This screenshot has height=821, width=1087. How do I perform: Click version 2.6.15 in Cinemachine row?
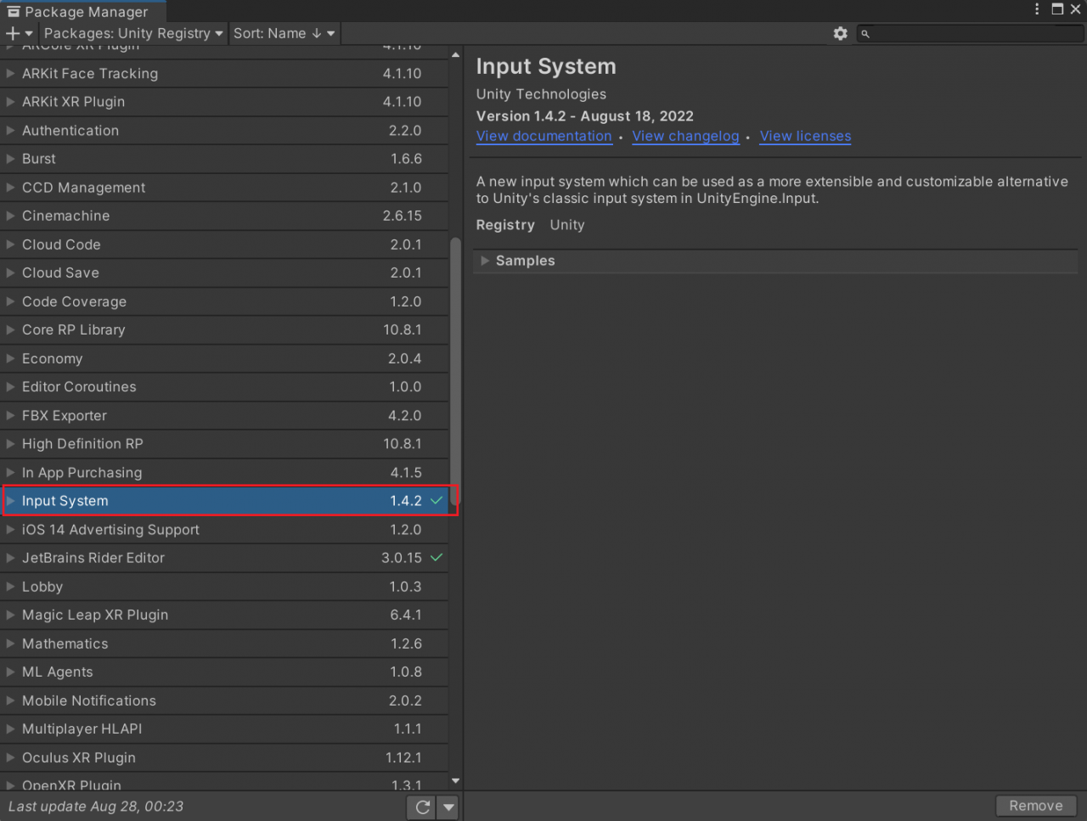tap(403, 216)
